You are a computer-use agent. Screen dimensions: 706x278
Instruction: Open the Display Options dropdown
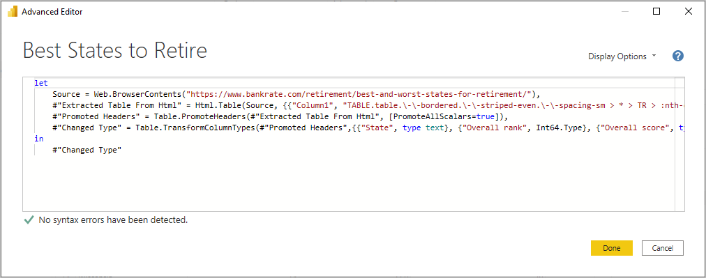tap(622, 56)
